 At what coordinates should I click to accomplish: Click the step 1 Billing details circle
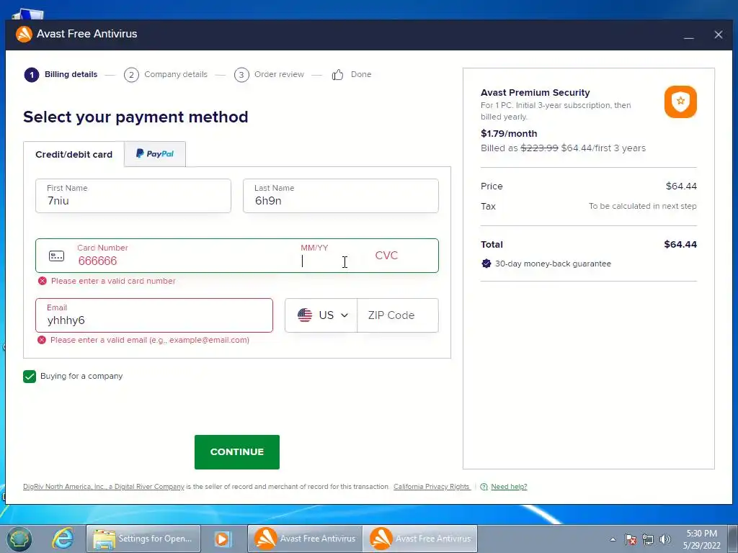(x=32, y=75)
